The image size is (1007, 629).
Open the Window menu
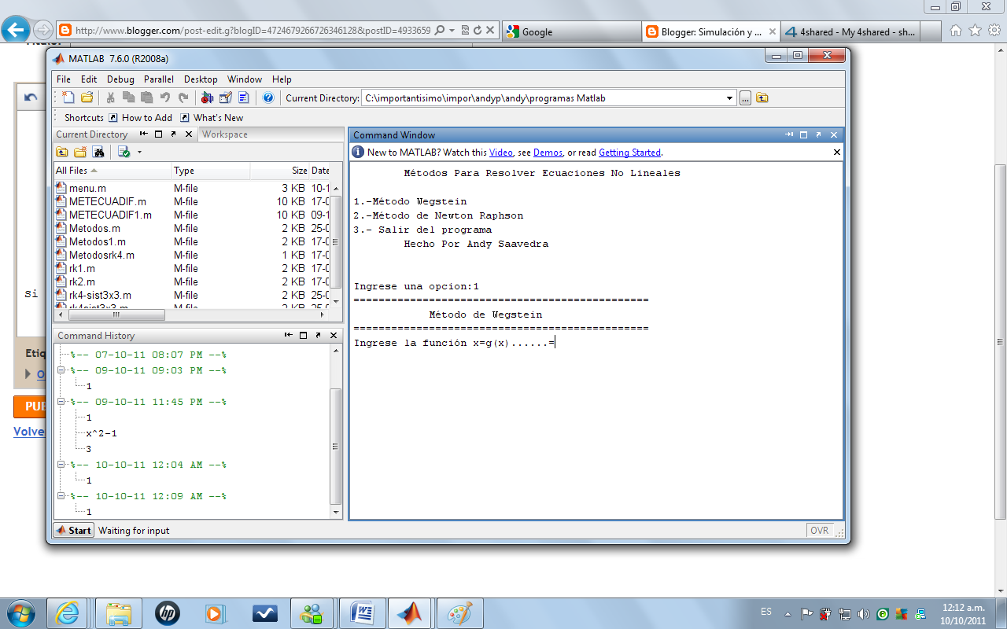pyautogui.click(x=245, y=79)
